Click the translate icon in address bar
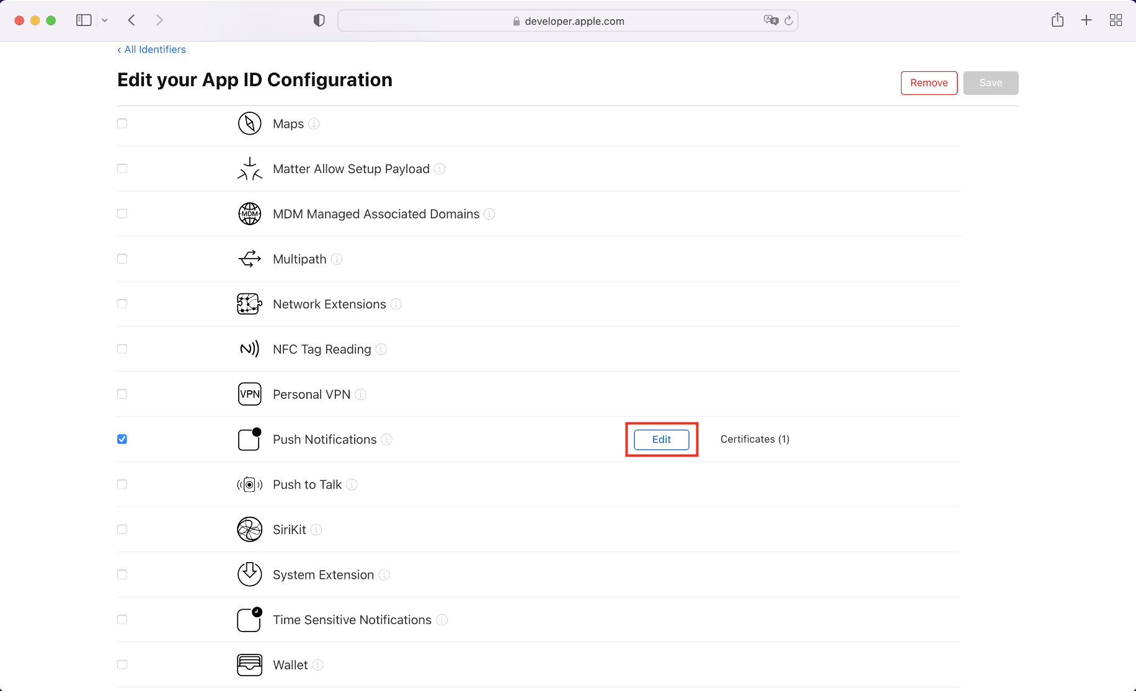The image size is (1136, 691). [771, 20]
